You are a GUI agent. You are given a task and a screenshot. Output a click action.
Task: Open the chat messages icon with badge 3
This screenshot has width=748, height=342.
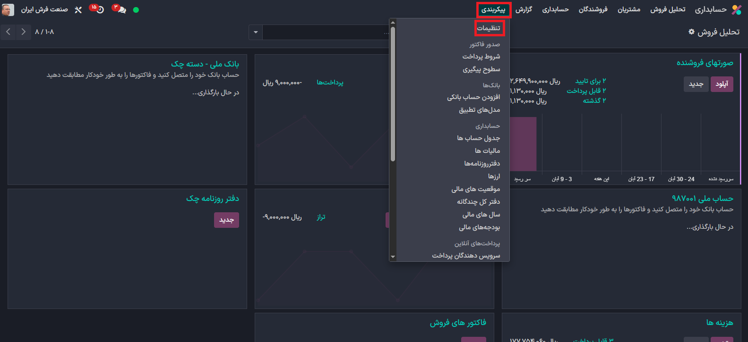point(121,9)
